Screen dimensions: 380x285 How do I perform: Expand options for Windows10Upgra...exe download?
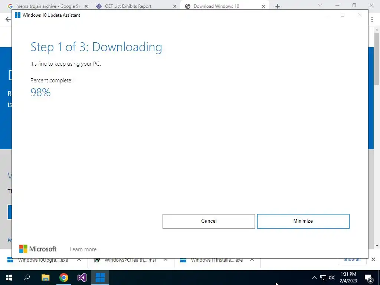coord(79,260)
